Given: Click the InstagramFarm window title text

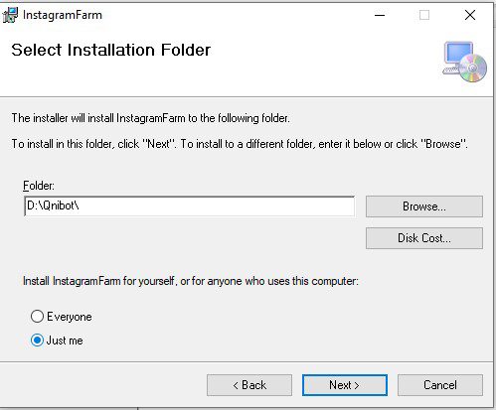Looking at the screenshot, I should click(x=63, y=15).
